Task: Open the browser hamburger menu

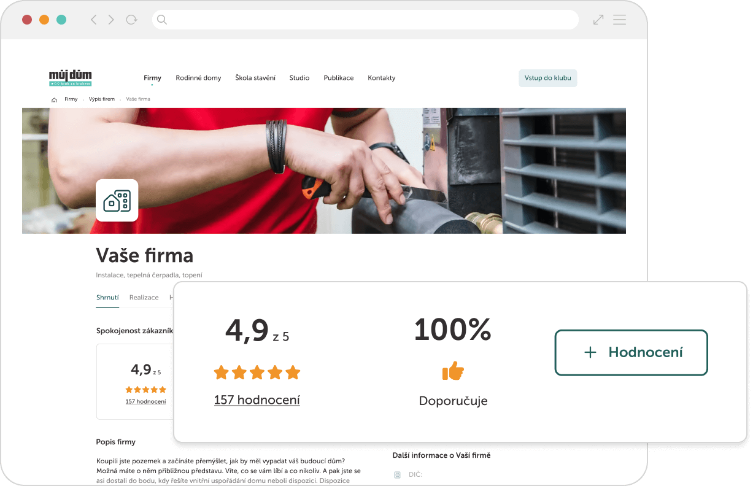Action: click(619, 20)
